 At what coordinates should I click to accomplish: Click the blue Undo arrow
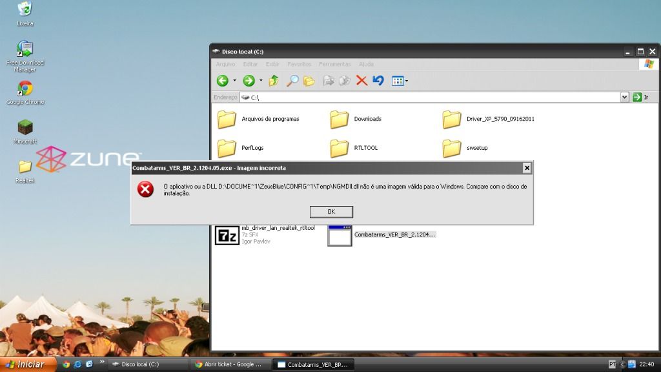click(378, 81)
